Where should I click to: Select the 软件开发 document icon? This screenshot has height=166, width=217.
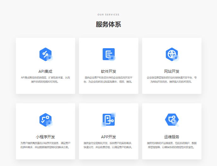pyautogui.click(x=108, y=54)
